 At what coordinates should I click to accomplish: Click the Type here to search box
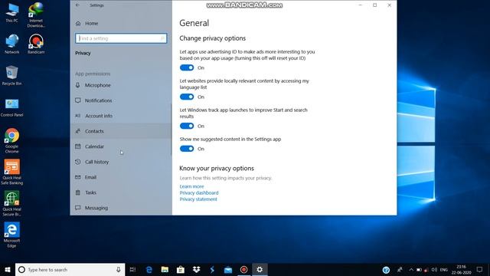(70, 269)
